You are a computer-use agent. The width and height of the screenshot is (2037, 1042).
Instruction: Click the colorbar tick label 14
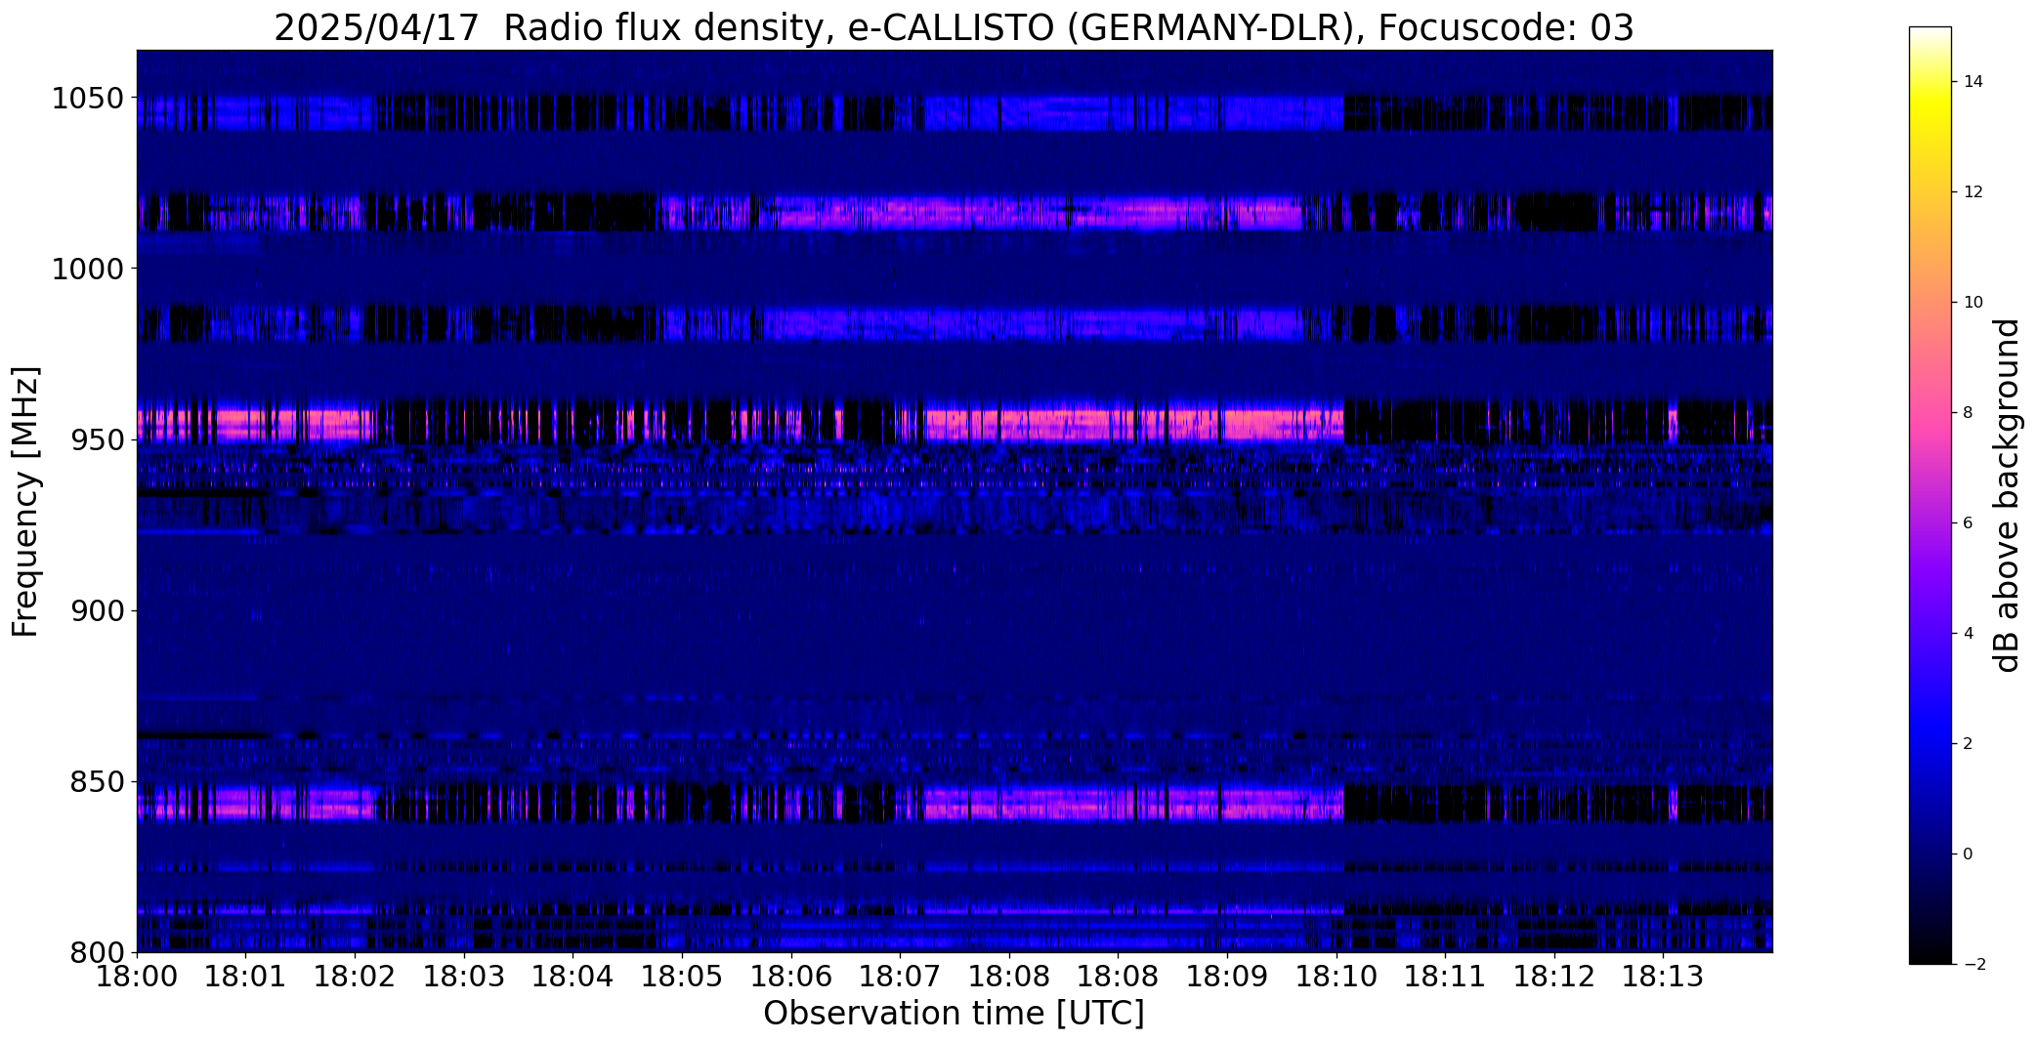[x=1973, y=82]
